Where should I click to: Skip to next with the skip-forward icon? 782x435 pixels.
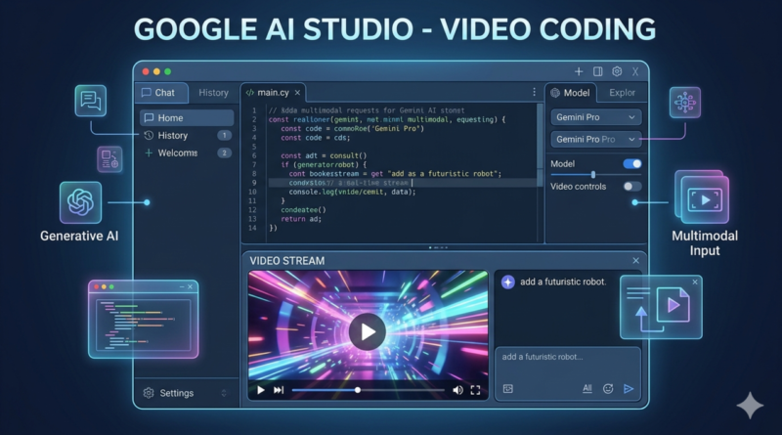tap(279, 390)
